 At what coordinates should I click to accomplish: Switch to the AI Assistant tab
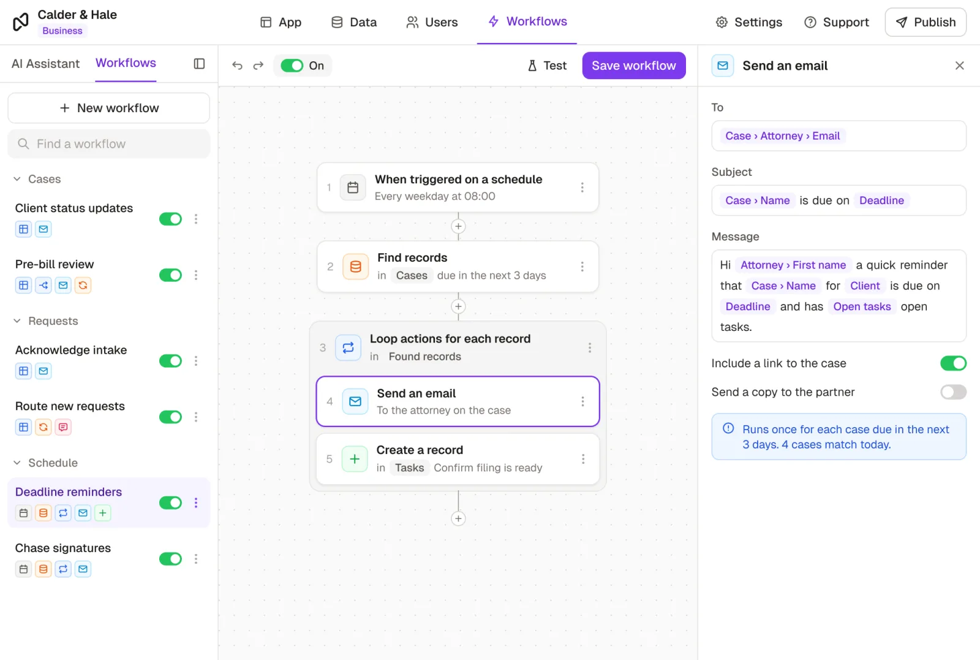coord(45,64)
